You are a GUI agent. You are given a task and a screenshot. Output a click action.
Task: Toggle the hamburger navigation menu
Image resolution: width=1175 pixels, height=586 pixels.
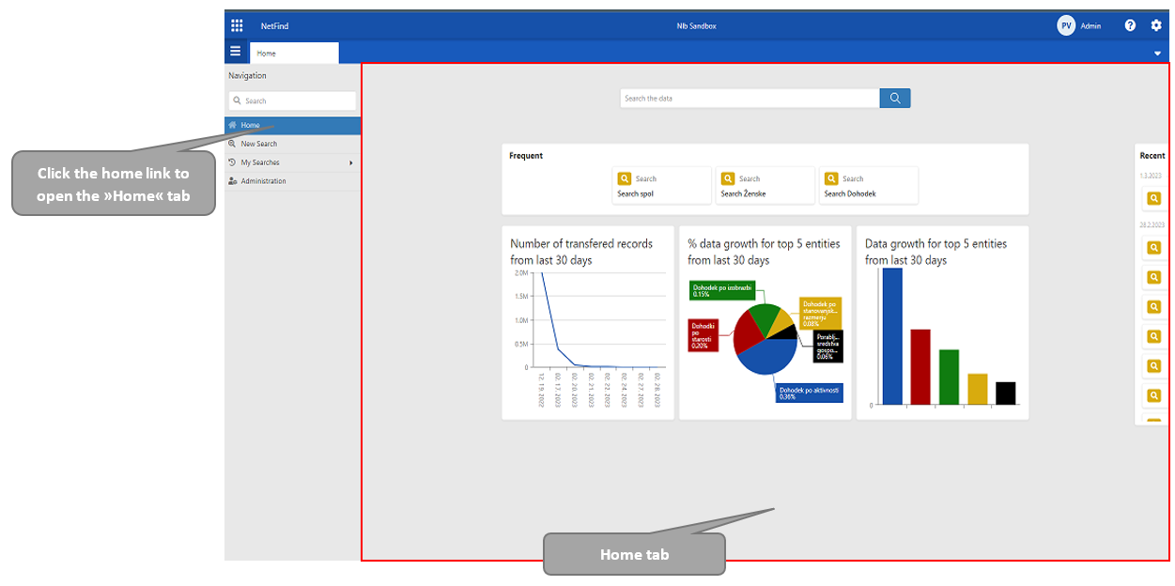pyautogui.click(x=236, y=53)
